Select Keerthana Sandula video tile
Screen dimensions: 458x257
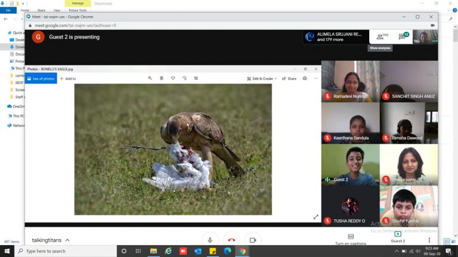(x=351, y=123)
